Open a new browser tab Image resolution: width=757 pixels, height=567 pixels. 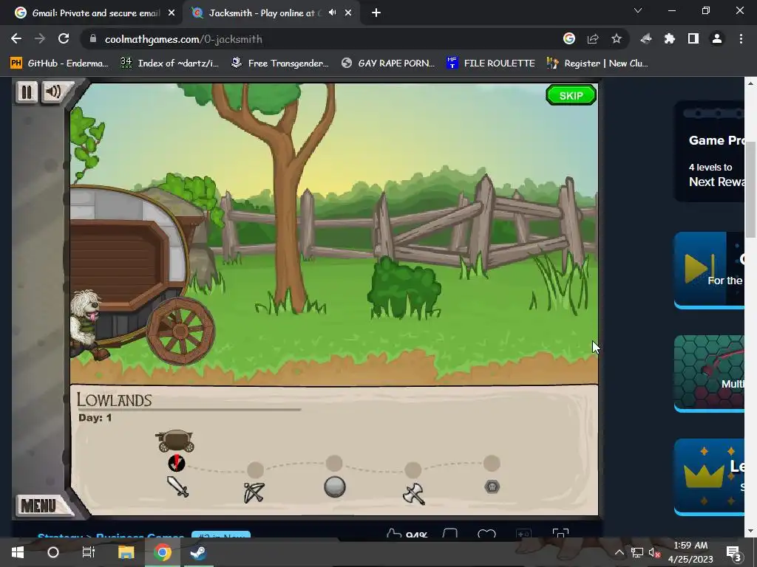coord(376,13)
